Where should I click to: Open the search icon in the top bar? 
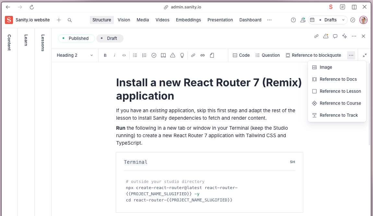(x=69, y=20)
